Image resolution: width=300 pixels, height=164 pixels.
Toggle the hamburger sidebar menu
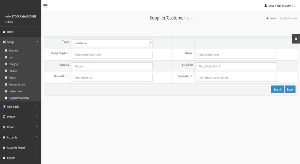(x=45, y=6)
